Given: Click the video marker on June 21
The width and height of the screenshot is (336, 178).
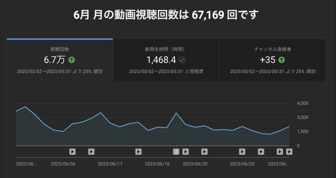Looking at the screenshot, I should click(204, 151).
